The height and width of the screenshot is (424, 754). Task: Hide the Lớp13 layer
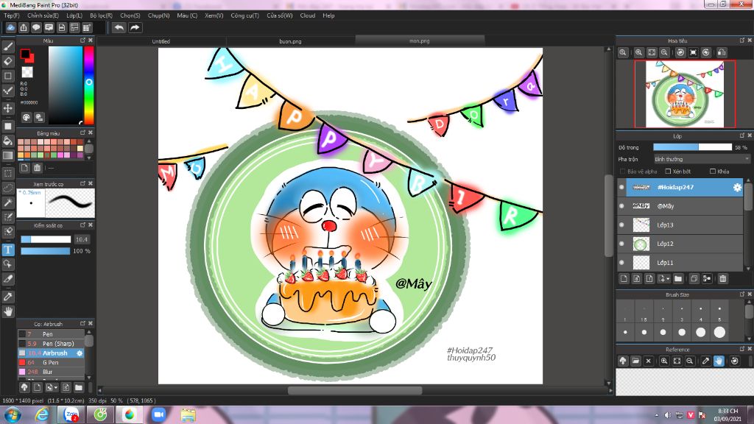[621, 225]
